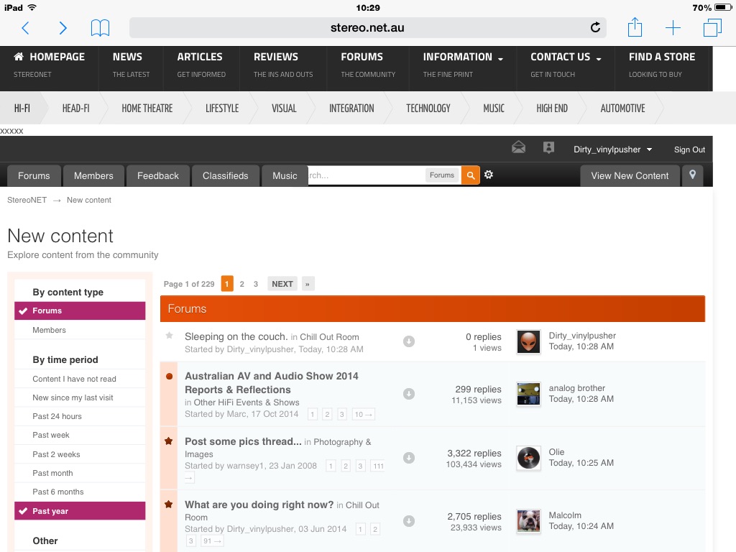Image resolution: width=736 pixels, height=552 pixels.
Task: Open the notifications icon beside the username
Action: click(548, 148)
